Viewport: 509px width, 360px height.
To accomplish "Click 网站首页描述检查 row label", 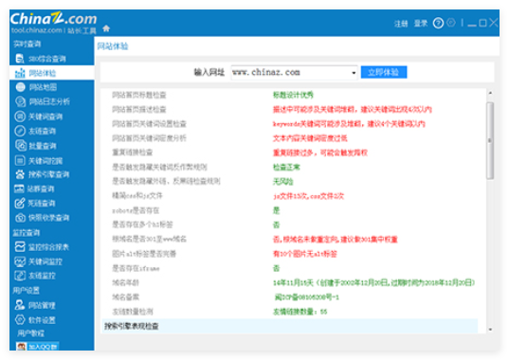I will [139, 109].
